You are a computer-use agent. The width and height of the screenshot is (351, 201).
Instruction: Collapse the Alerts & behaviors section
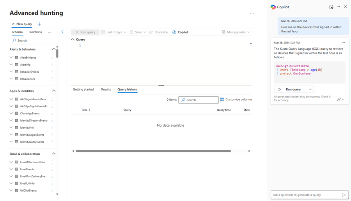point(54,49)
